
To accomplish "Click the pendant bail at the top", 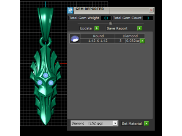I will (x=45, y=24).
